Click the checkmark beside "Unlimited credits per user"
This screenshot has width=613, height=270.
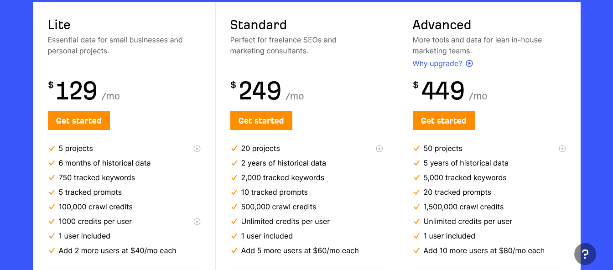[234, 221]
